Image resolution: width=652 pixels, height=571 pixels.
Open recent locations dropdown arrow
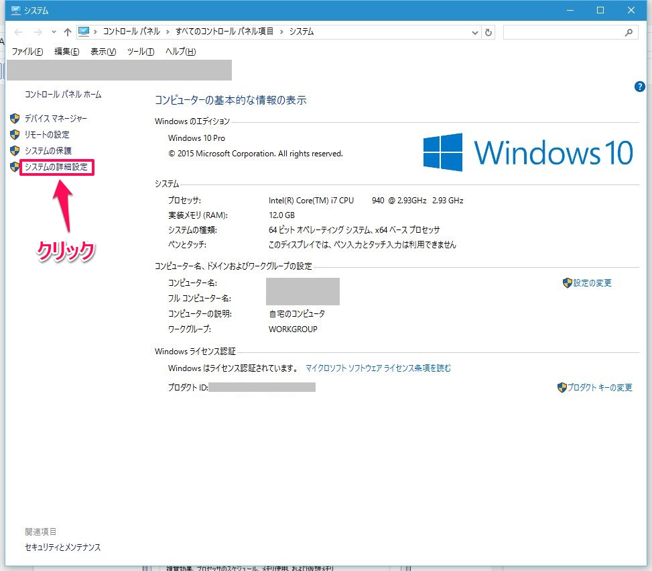[x=54, y=32]
